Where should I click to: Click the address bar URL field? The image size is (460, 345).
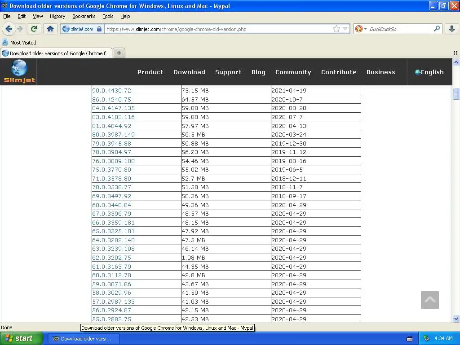(219, 29)
